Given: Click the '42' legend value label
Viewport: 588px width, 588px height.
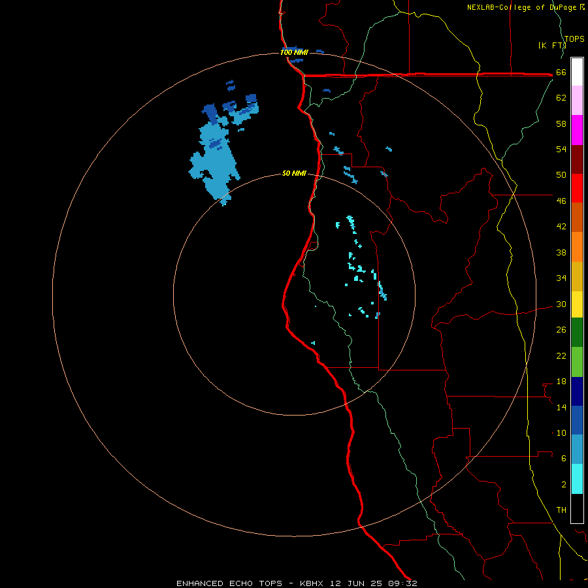Looking at the screenshot, I should [561, 227].
